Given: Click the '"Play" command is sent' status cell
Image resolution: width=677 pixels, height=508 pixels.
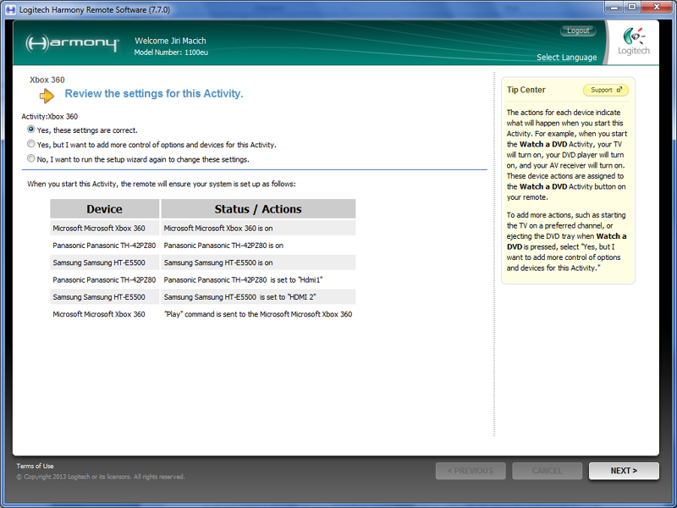Looking at the screenshot, I should pos(258,314).
